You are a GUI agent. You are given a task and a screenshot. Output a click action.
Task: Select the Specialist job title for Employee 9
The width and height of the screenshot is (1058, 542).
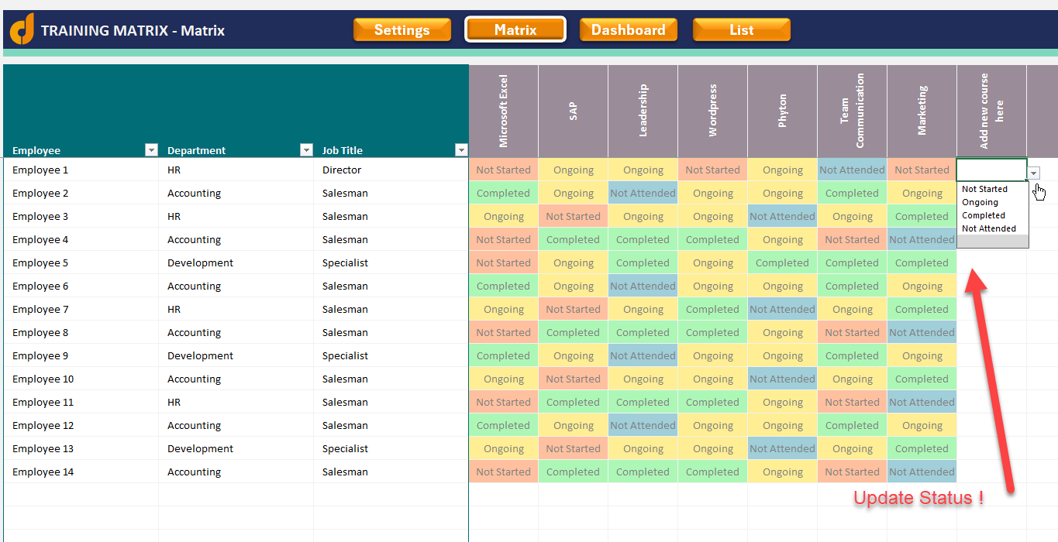point(391,355)
